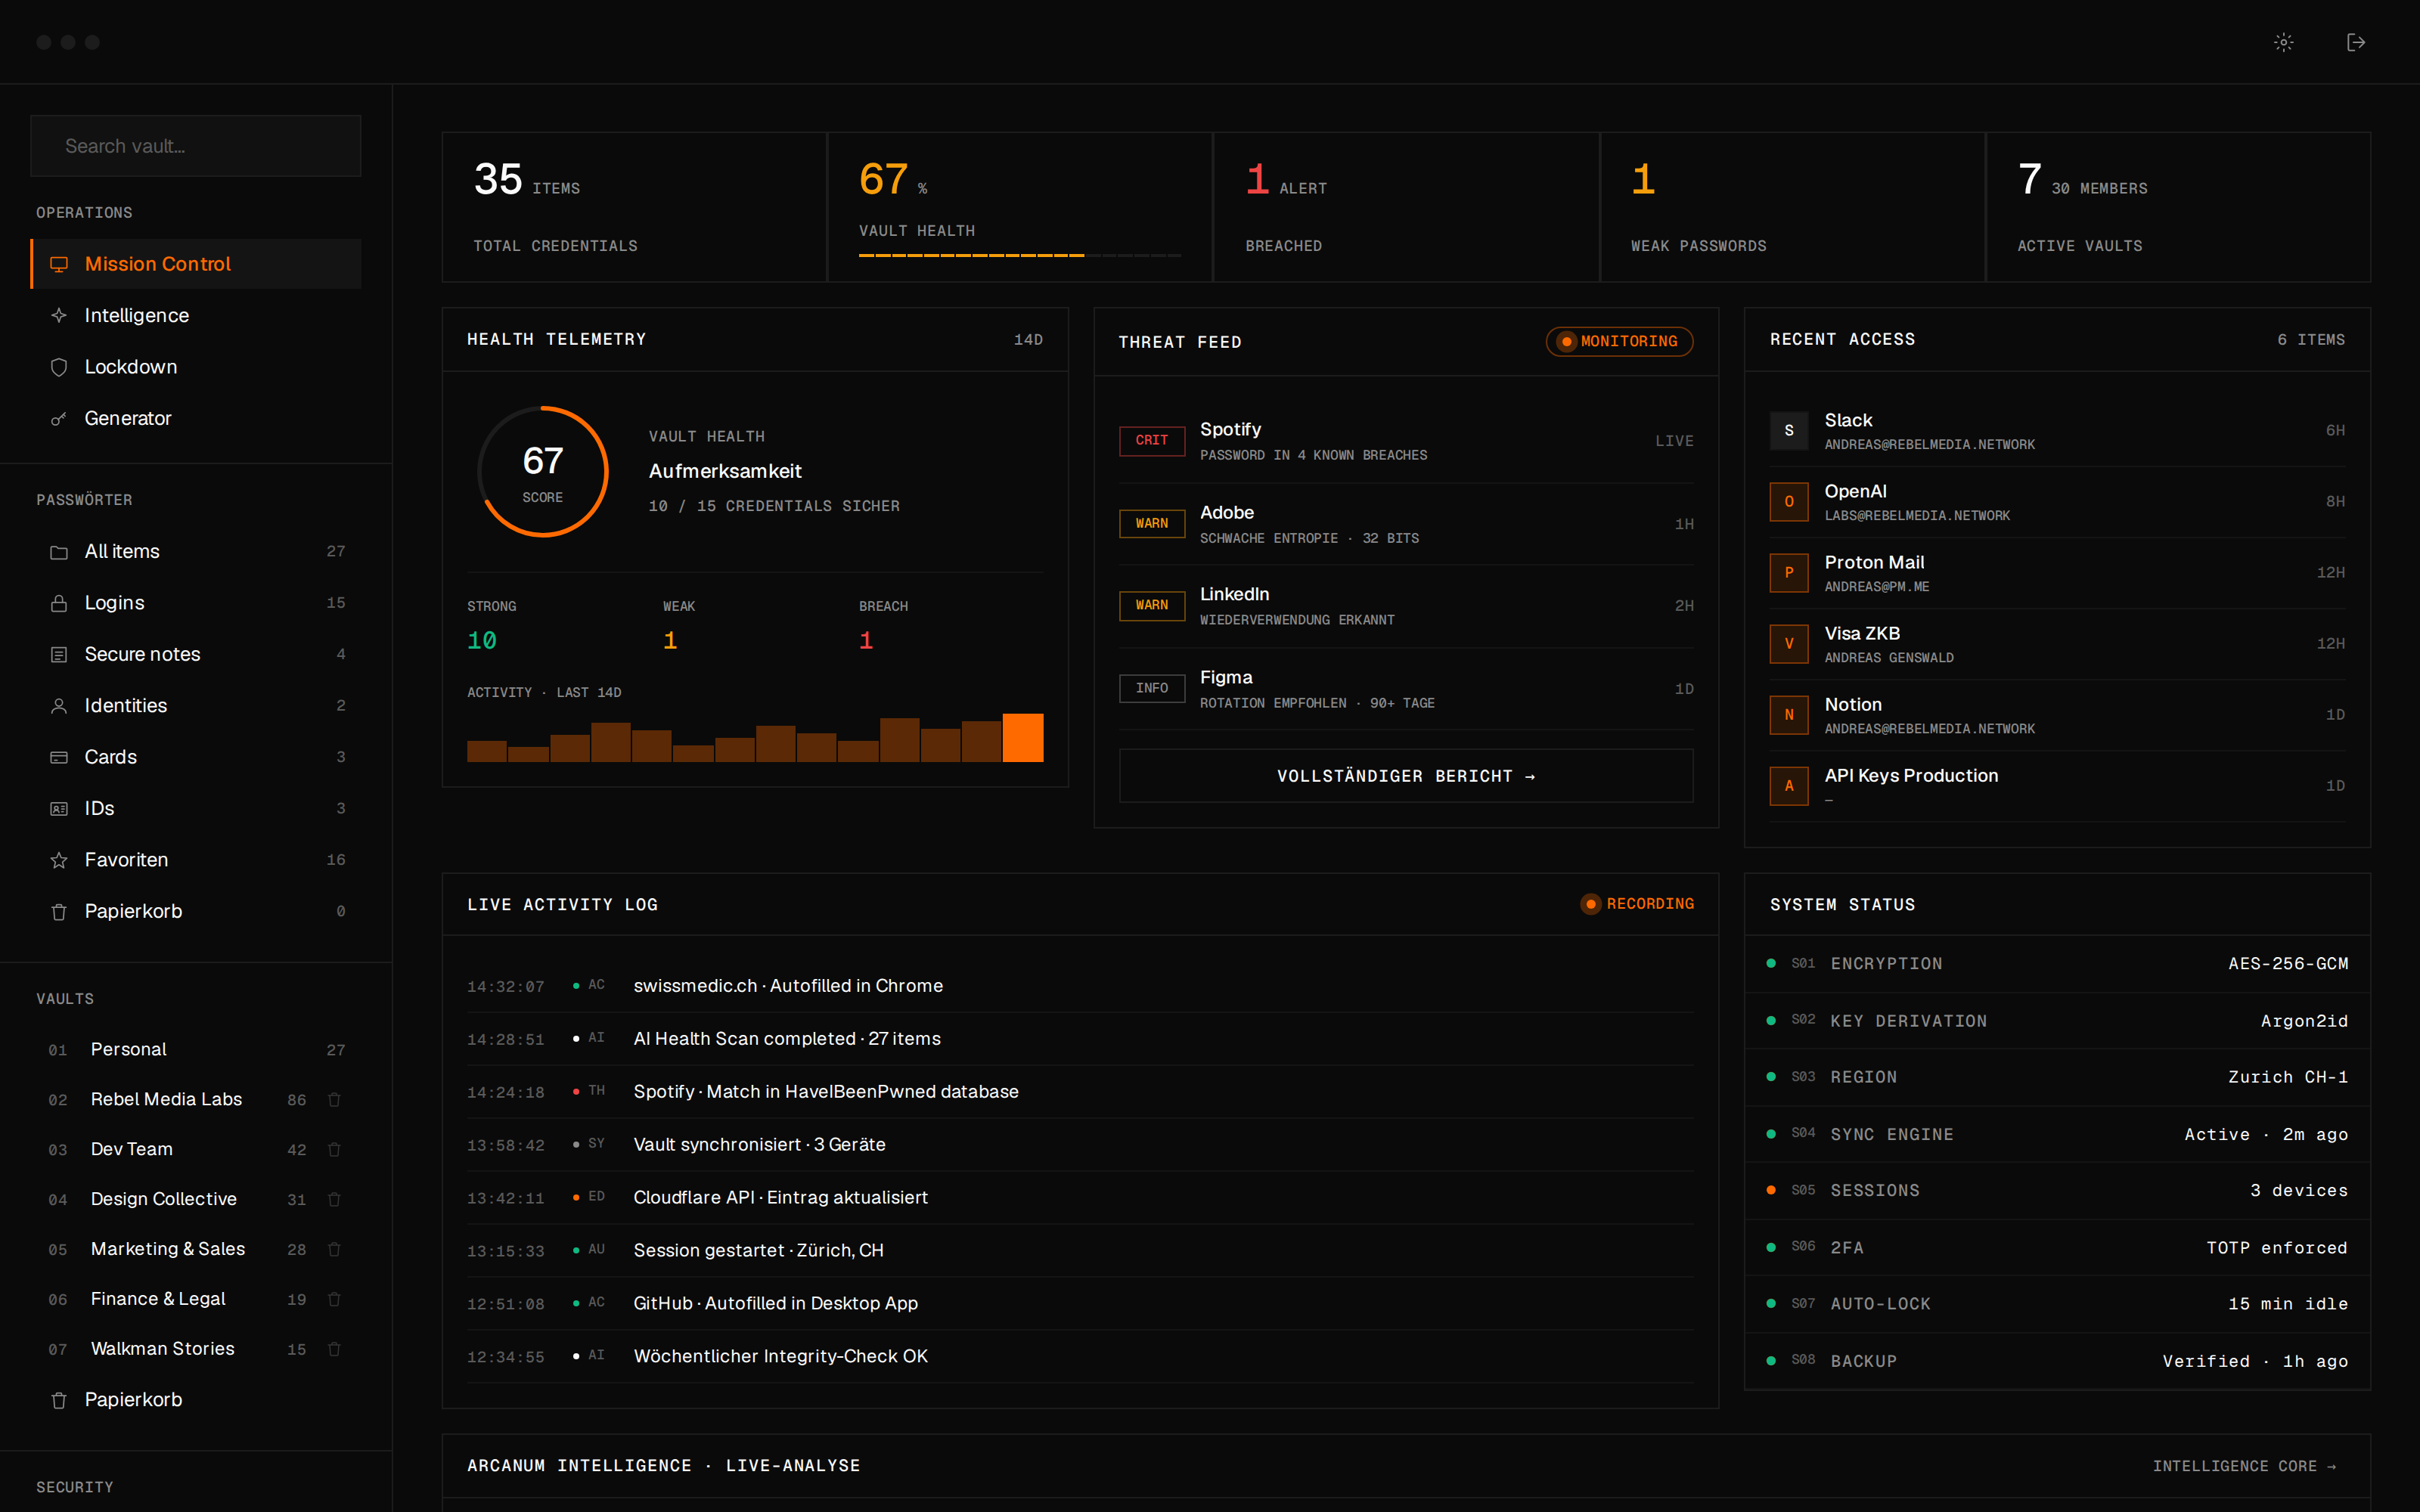Screen dimensions: 2420x1512
Task: Click the Monitoring status badge
Action: (x=1619, y=342)
